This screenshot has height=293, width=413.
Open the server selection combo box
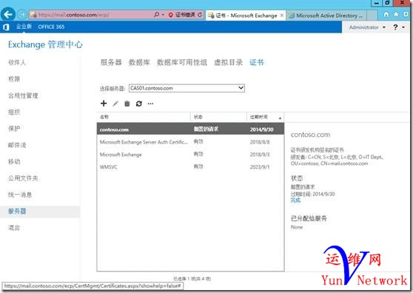(x=187, y=88)
